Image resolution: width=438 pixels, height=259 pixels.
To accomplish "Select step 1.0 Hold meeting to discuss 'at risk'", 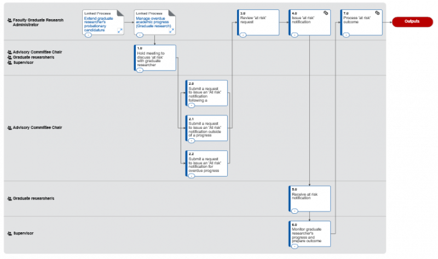I will click(155, 58).
